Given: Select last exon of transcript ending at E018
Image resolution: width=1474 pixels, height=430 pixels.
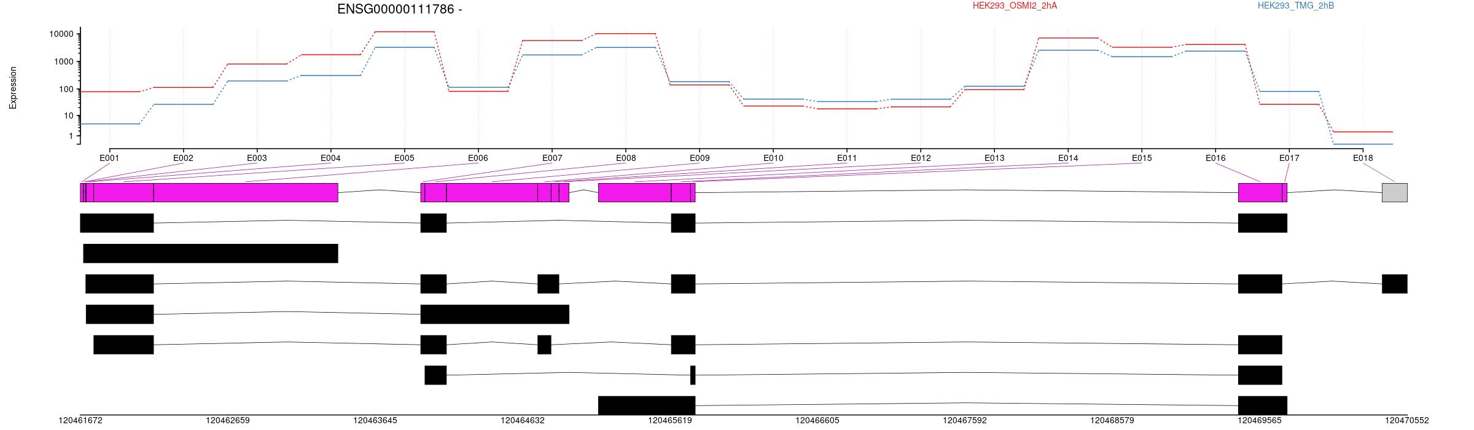Looking at the screenshot, I should [x=1394, y=284].
